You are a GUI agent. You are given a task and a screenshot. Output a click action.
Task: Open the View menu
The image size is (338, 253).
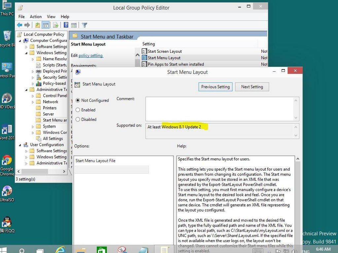(x=51, y=16)
